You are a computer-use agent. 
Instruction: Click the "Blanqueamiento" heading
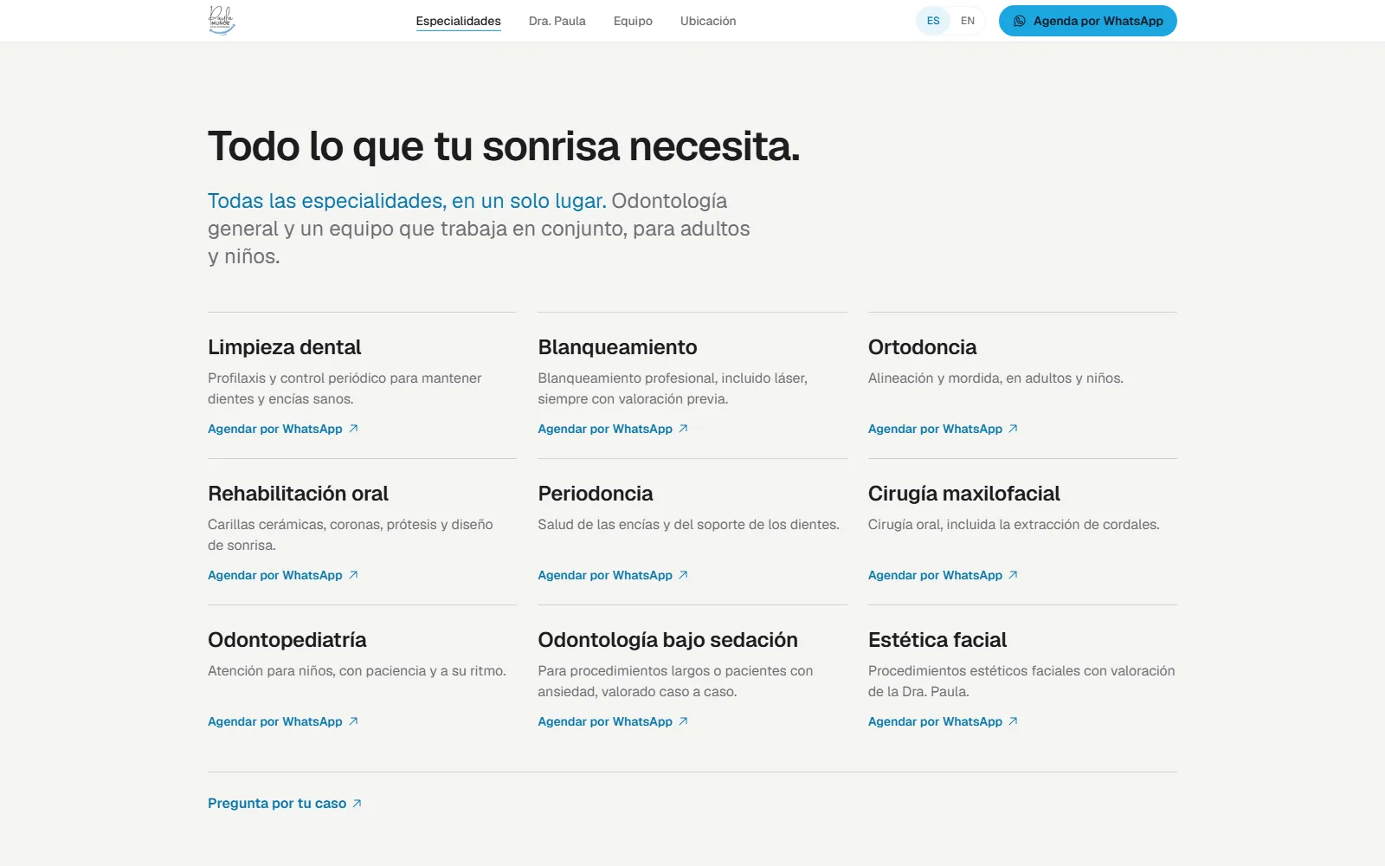617,347
